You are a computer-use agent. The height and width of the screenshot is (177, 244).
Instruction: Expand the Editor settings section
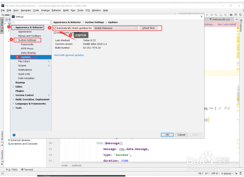click(13, 87)
